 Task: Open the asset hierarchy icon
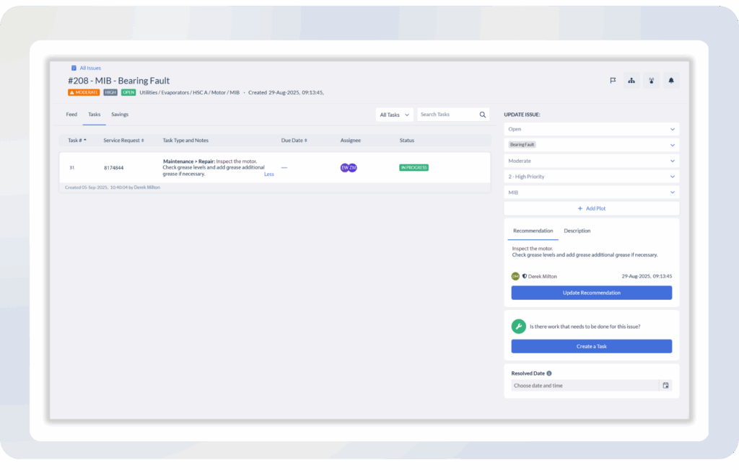click(x=631, y=80)
